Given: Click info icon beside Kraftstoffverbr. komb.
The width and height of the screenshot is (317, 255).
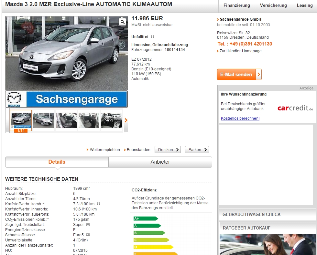Looking at the screenshot, I should pos(99,204).
